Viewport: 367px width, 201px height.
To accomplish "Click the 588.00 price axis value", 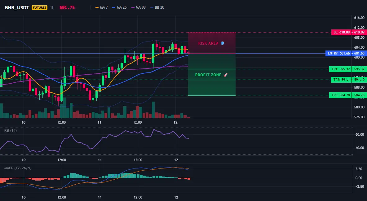I will pyautogui.click(x=359, y=87).
